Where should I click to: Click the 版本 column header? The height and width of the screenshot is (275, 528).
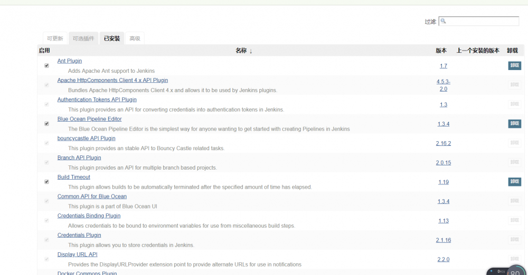tap(441, 51)
